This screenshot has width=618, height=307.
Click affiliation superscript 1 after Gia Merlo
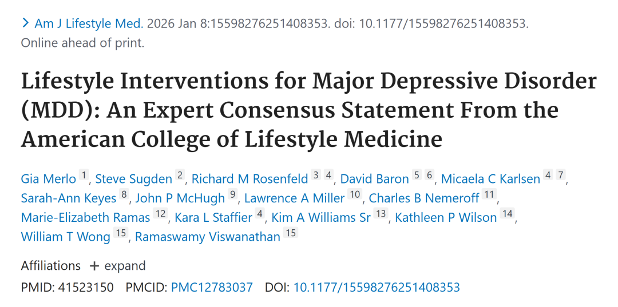coord(84,176)
